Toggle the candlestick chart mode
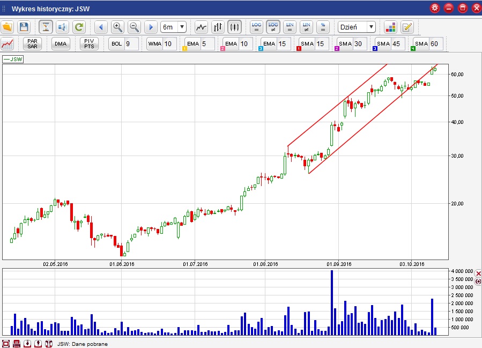482x348 pixels. 234,27
